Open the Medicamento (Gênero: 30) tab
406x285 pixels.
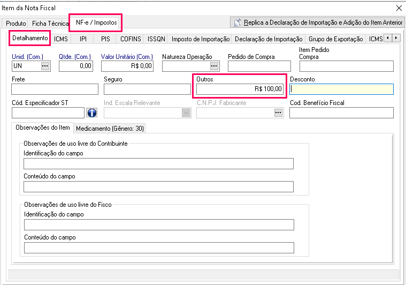coord(110,129)
